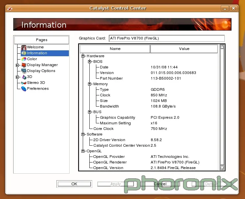This screenshot has height=199, width=245.
Task: Click the OK button
Action: pyautogui.click(x=74, y=184)
